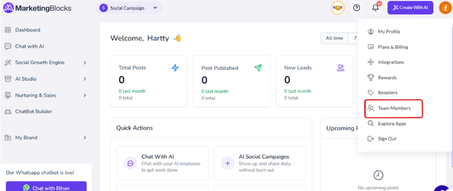Click the My Brand folder icon
Image resolution: width=453 pixels, height=191 pixels.
(x=8, y=138)
